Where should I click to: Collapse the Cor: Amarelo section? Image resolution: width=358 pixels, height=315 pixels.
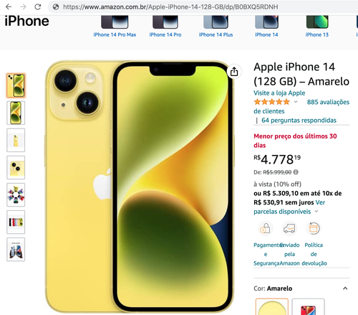pyautogui.click(x=345, y=288)
